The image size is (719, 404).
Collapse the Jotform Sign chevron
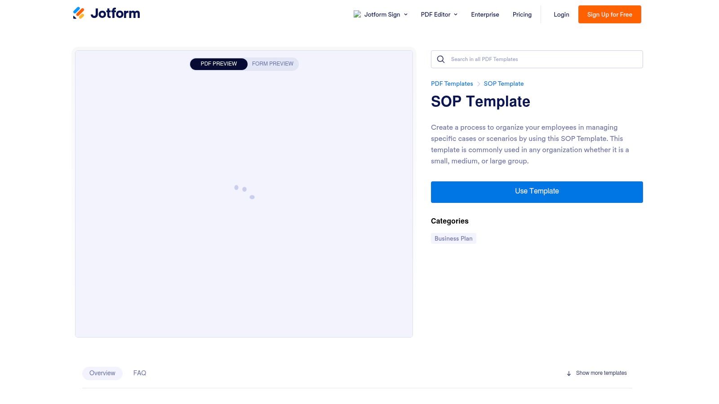tap(406, 14)
